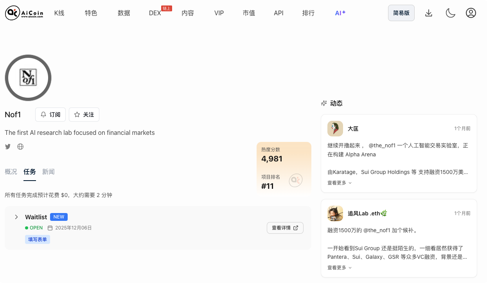Subscribe to Nof1 with the bell button
The width and height of the screenshot is (487, 283).
50,115
